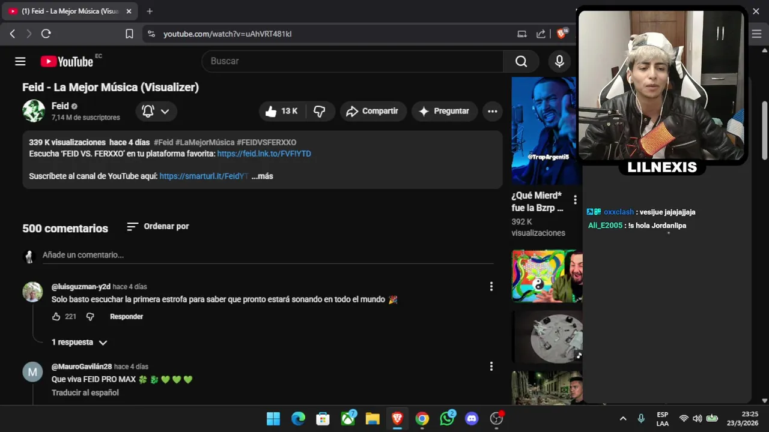
Task: Click the address bar URL
Action: tap(227, 34)
